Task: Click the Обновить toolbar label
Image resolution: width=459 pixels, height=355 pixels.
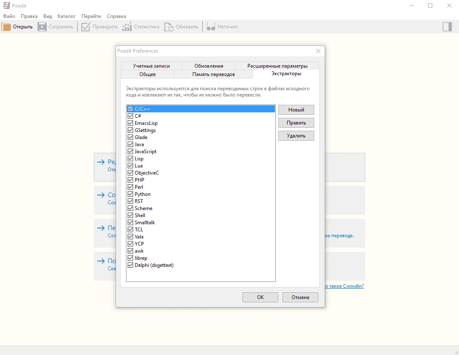Action: click(187, 27)
